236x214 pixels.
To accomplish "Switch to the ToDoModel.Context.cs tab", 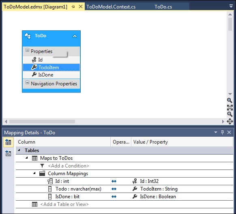I will pos(111,7).
